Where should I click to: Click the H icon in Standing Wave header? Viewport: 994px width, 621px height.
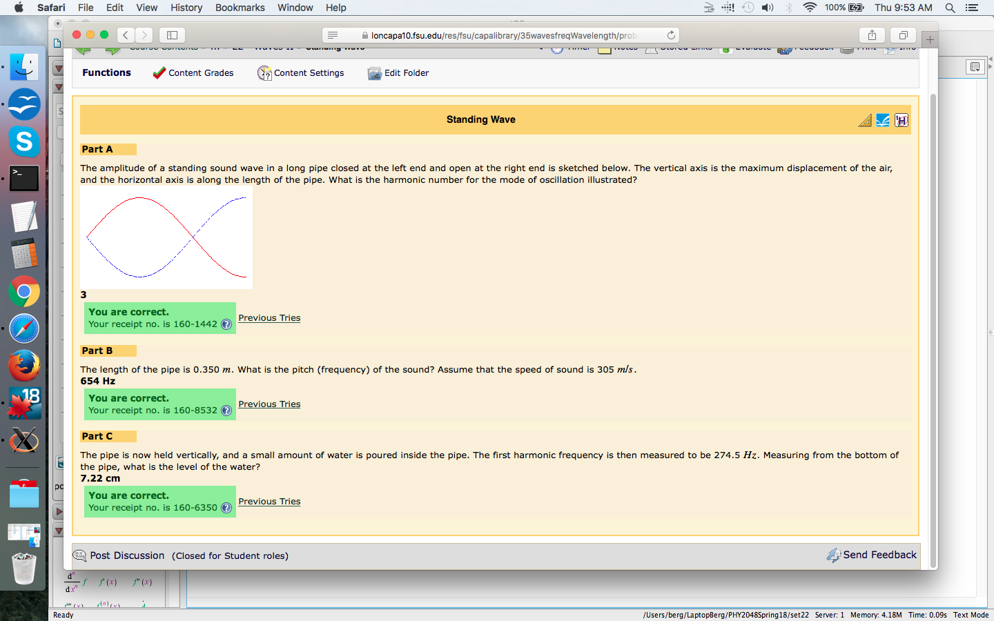(902, 120)
